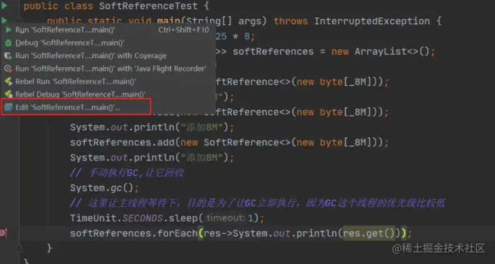Click the run gutter arrow beside the main method

(x=4, y=21)
